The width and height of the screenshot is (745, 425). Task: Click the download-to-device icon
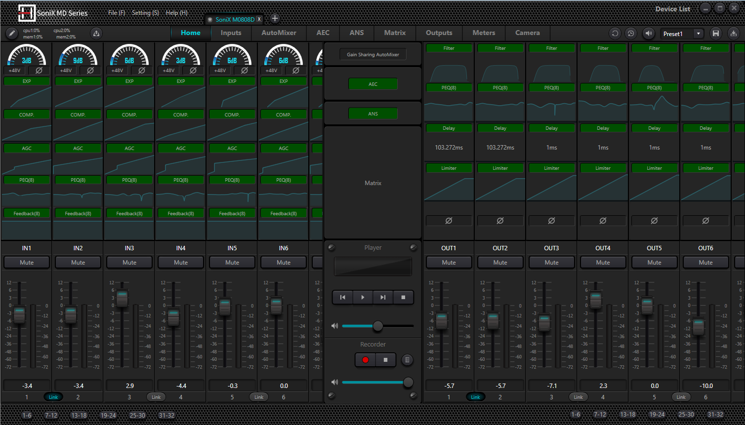[734, 34]
